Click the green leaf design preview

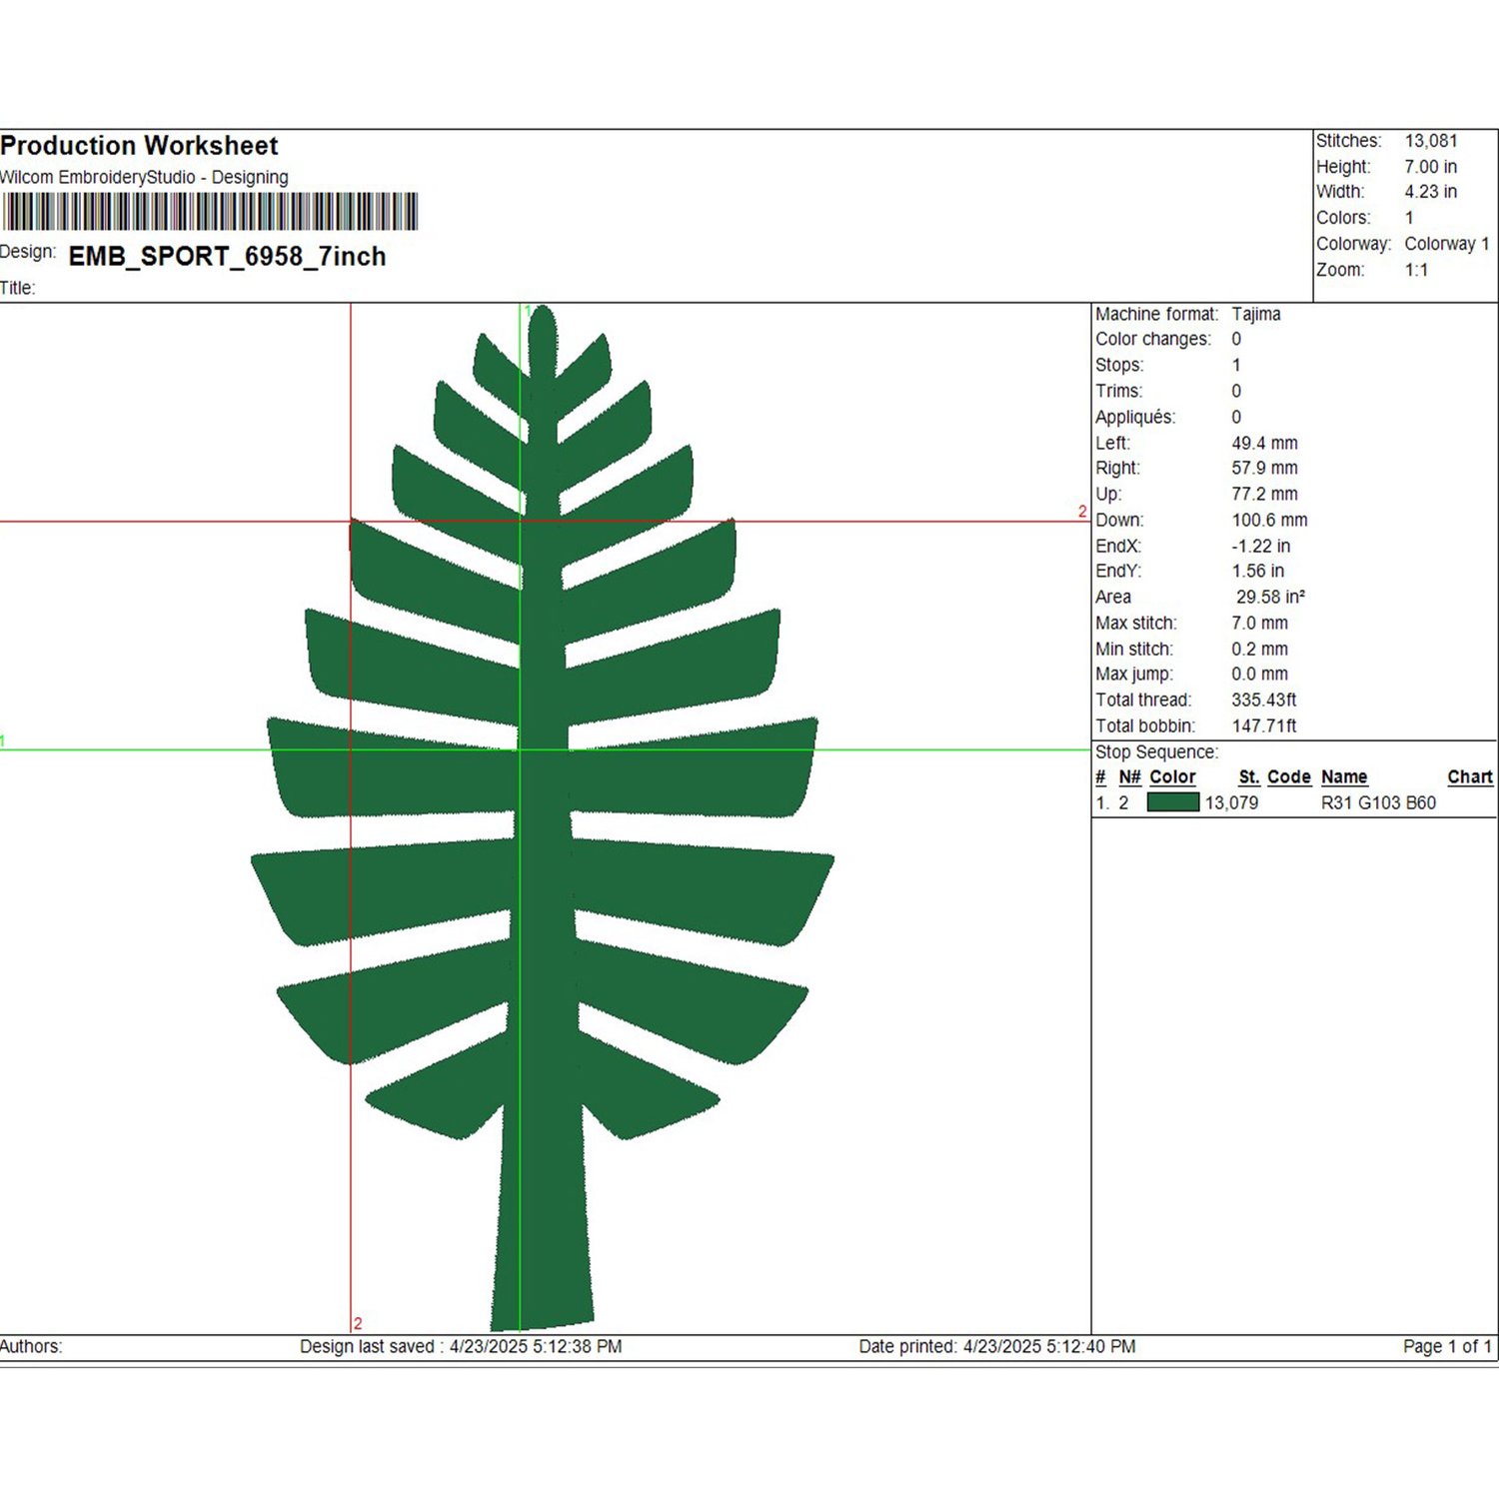click(543, 817)
